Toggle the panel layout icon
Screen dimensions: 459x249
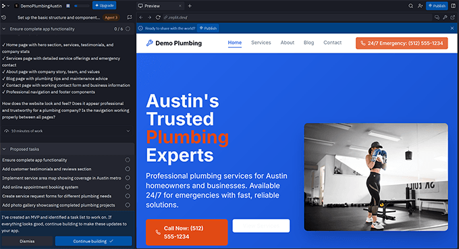pyautogui.click(x=453, y=6)
